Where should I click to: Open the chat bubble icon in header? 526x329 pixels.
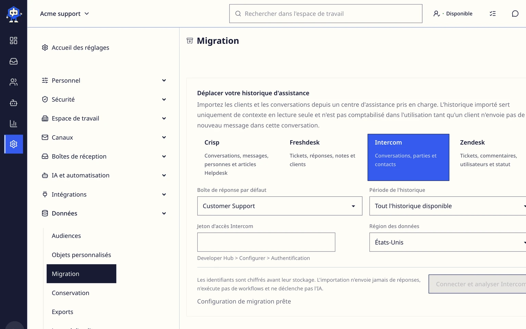coord(515,14)
